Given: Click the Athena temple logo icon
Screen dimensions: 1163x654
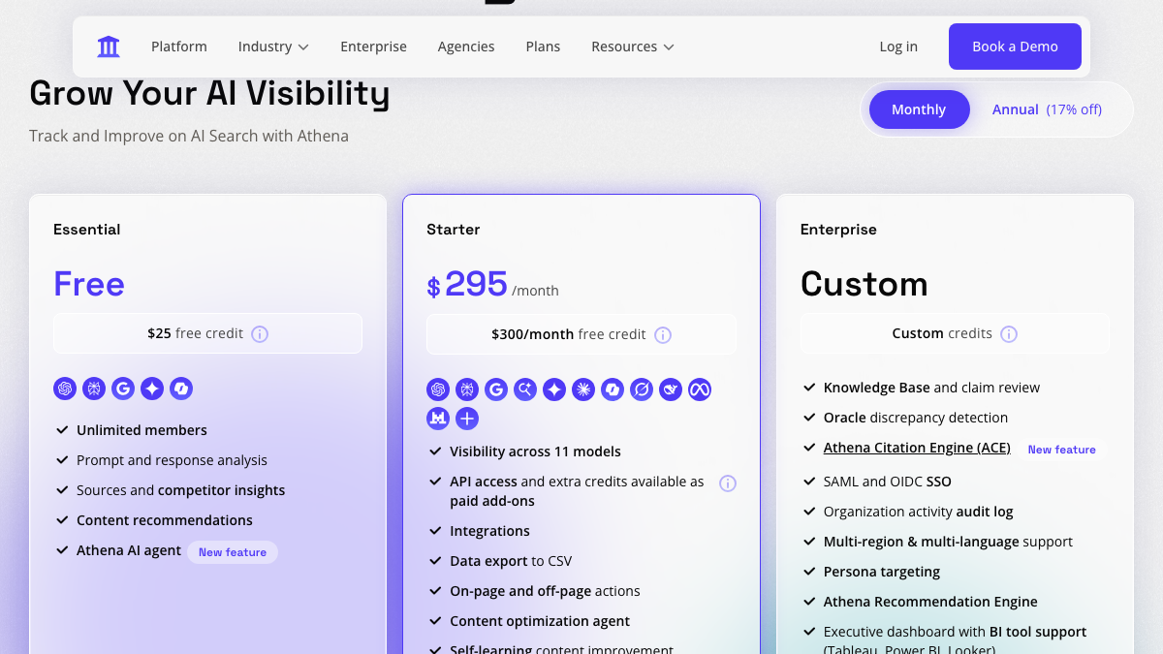Looking at the screenshot, I should point(109,47).
